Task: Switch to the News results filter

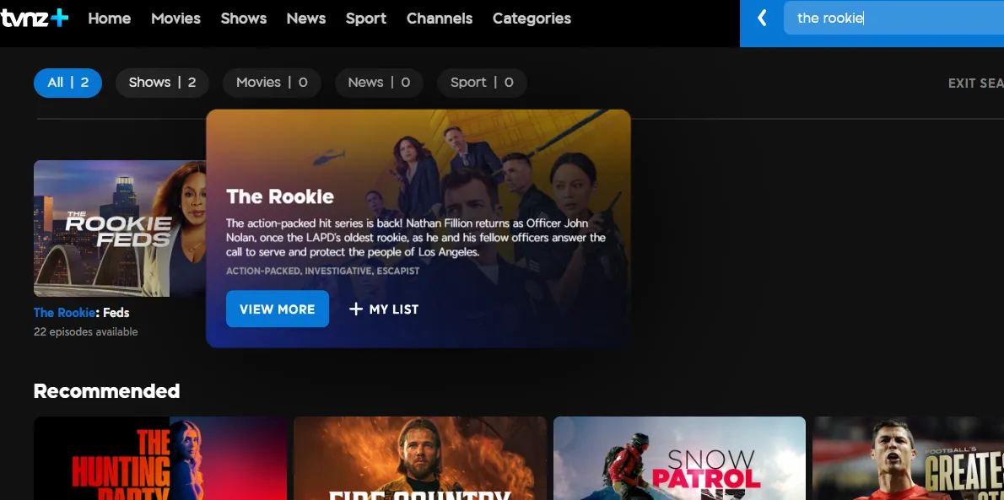Action: (x=379, y=83)
